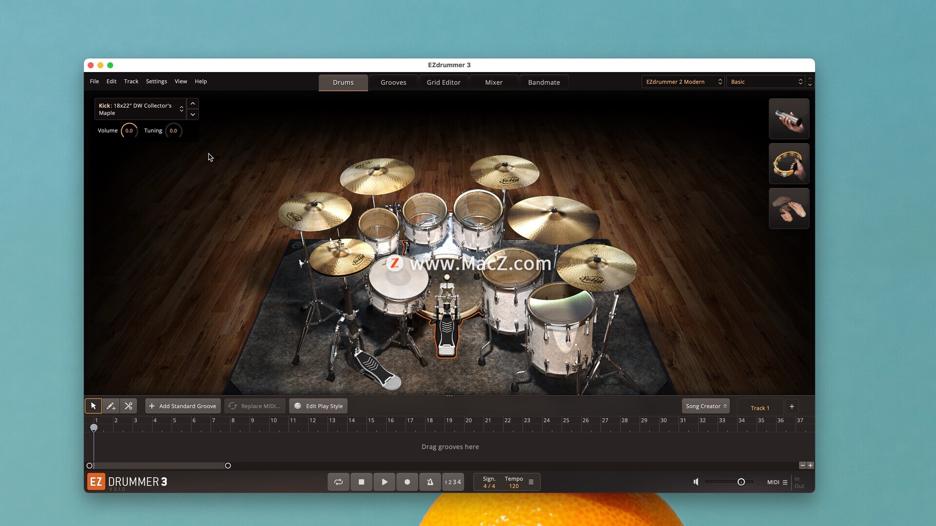Click the shaker percussion thumbnail
Viewport: 936px width, 526px height.
point(789,119)
